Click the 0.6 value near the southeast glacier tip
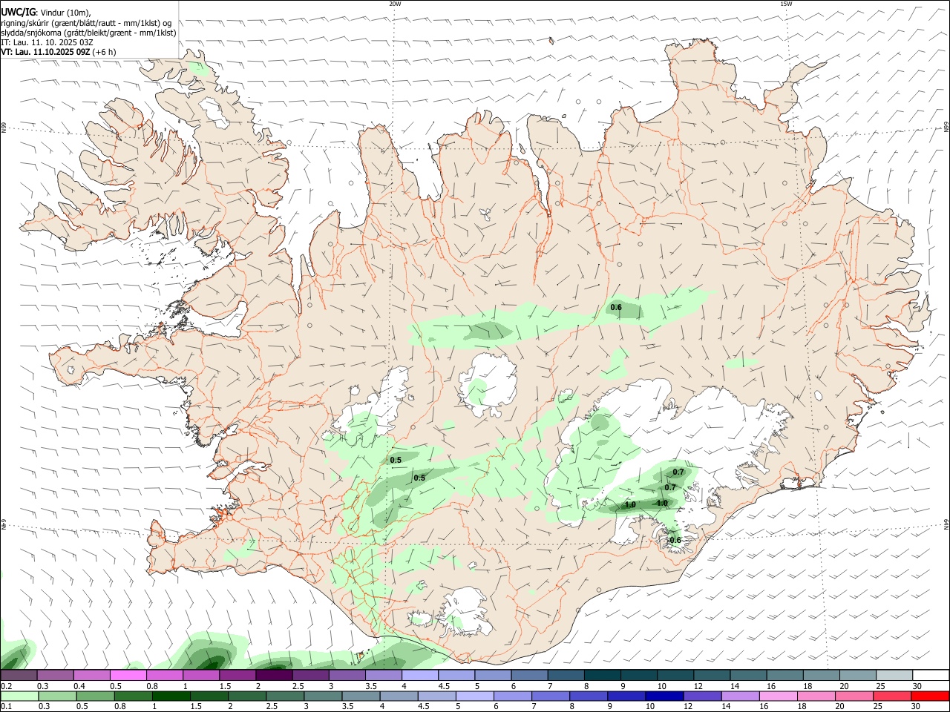The width and height of the screenshot is (950, 712). [x=675, y=540]
